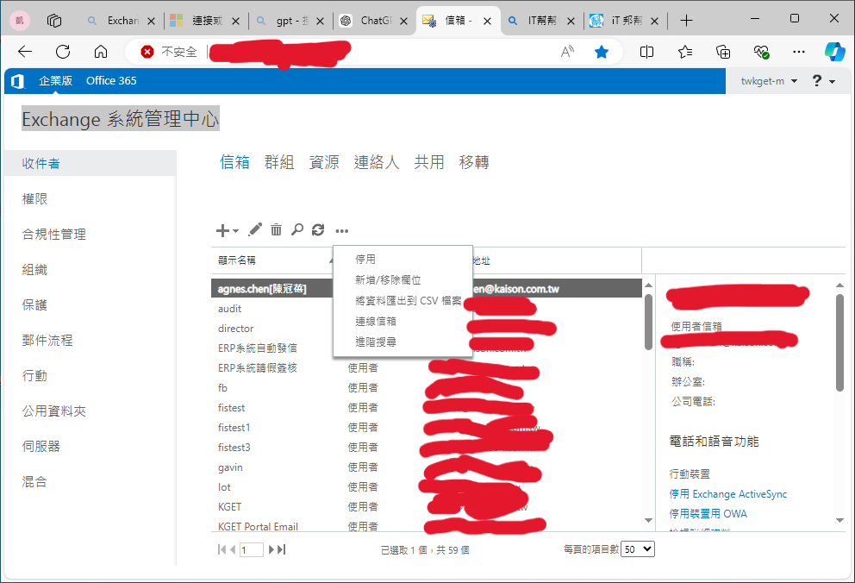
Task: Sort by 顯示名稱 column header
Action: [237, 260]
